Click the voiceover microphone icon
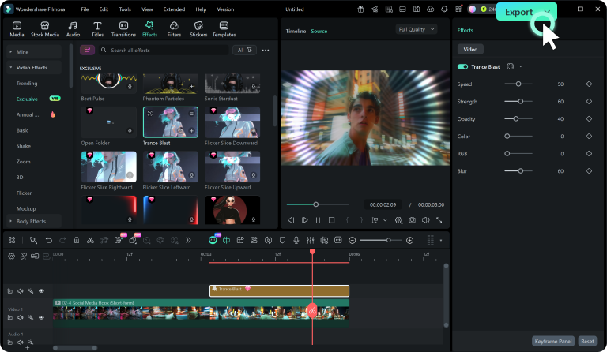607x352 pixels. [296, 241]
